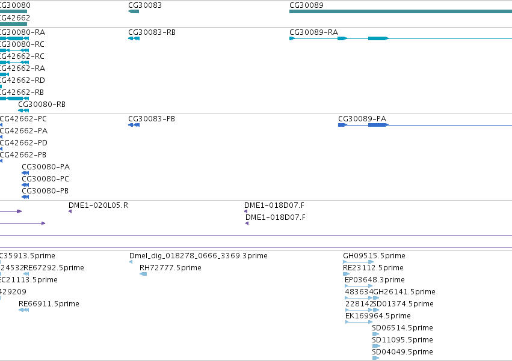The width and height of the screenshot is (512, 361).
Task: Click EST SD06514.5prime label
Action: pos(403,328)
